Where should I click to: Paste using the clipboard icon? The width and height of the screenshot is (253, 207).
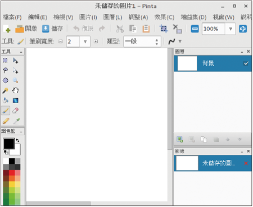click(x=146, y=29)
